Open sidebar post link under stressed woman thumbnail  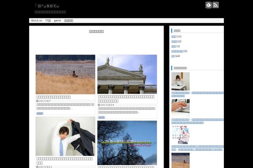197,94
